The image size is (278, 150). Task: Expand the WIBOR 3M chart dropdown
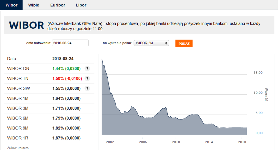point(152,43)
